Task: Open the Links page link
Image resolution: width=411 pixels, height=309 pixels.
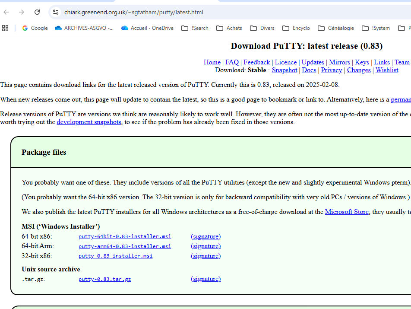Action: (382, 62)
